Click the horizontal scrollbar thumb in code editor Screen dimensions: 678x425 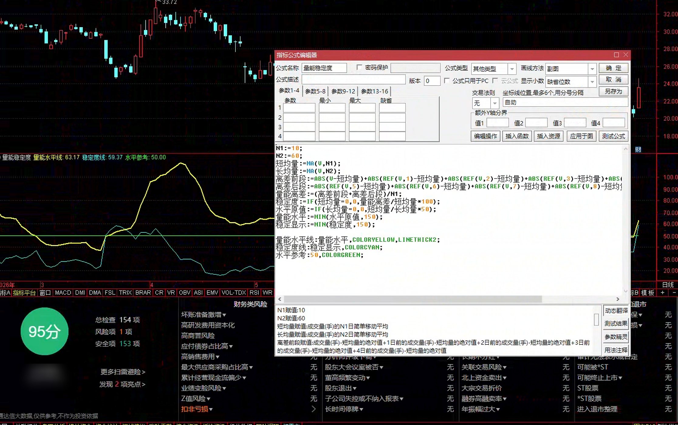pos(413,299)
